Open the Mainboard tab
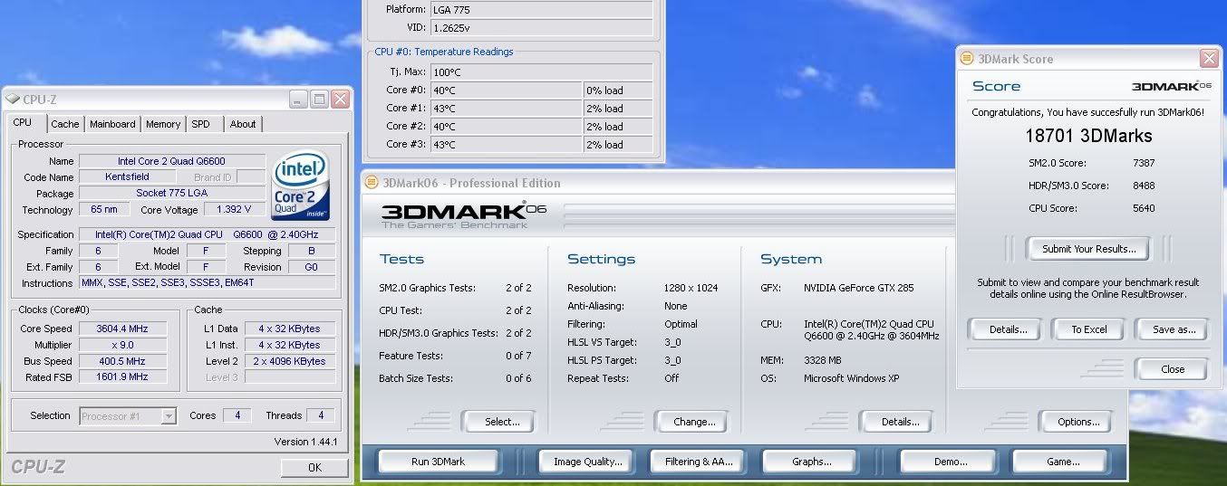The image size is (1227, 486). [112, 124]
